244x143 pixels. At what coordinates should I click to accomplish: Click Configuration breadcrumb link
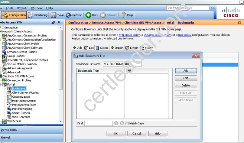pyautogui.click(x=78, y=23)
